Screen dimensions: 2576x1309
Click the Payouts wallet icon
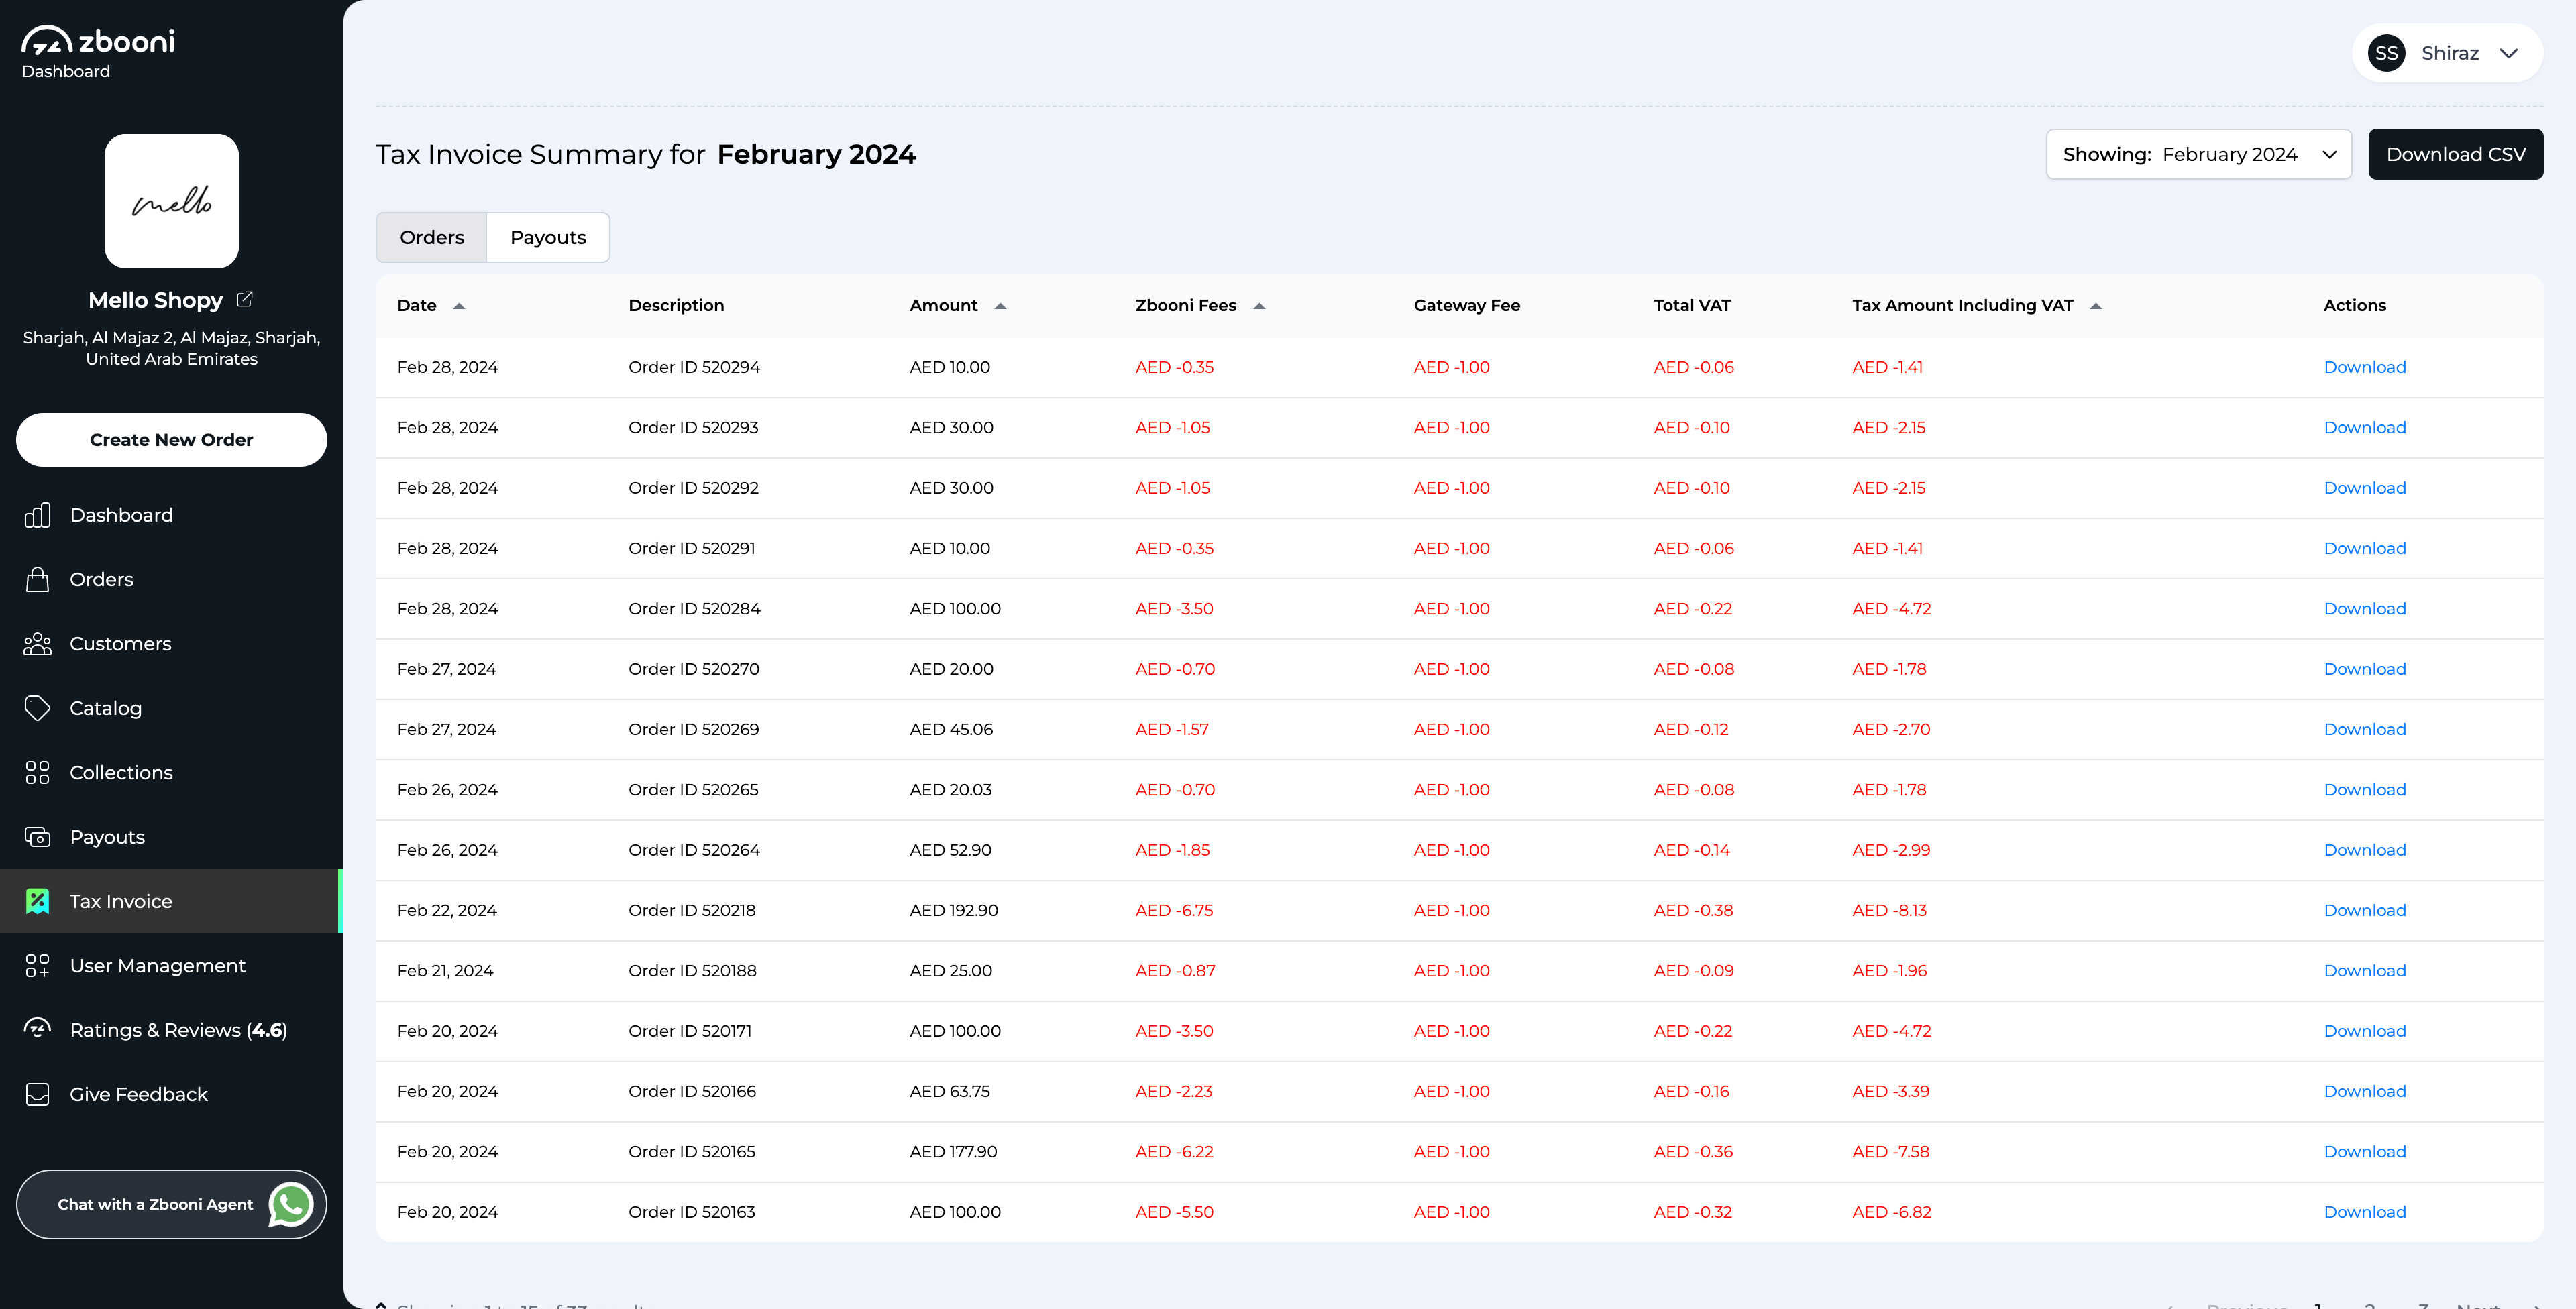point(37,837)
